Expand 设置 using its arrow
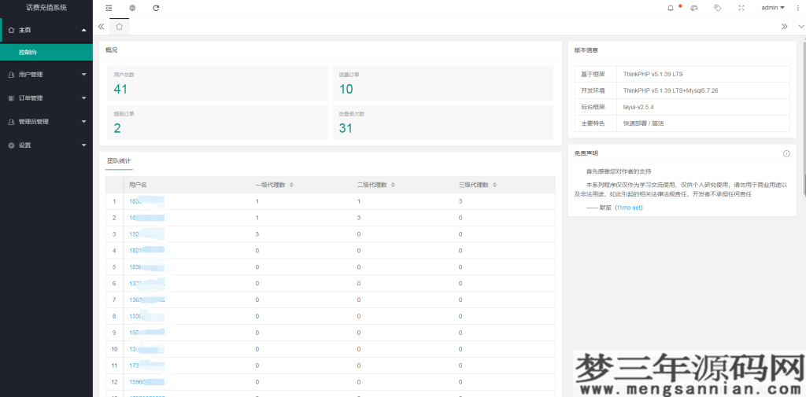The width and height of the screenshot is (806, 397). pos(83,145)
